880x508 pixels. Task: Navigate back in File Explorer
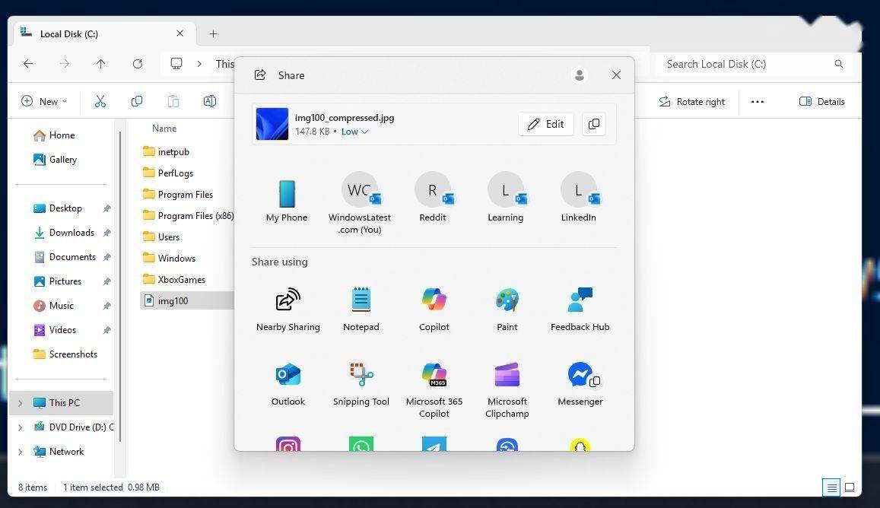28,64
